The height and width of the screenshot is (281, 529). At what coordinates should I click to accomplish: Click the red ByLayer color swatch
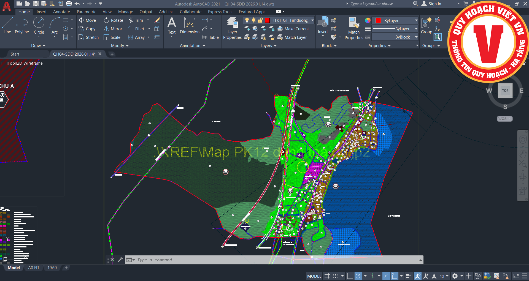pos(378,21)
